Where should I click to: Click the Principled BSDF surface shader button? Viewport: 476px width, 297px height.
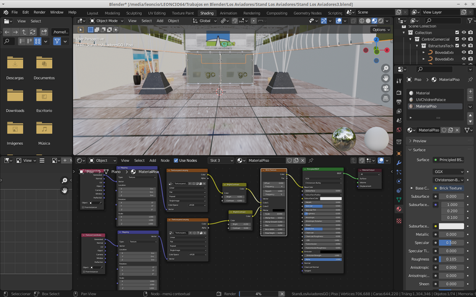(x=448, y=160)
